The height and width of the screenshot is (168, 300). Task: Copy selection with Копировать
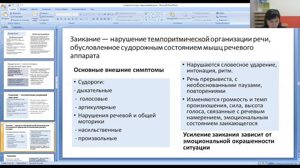point(17,17)
